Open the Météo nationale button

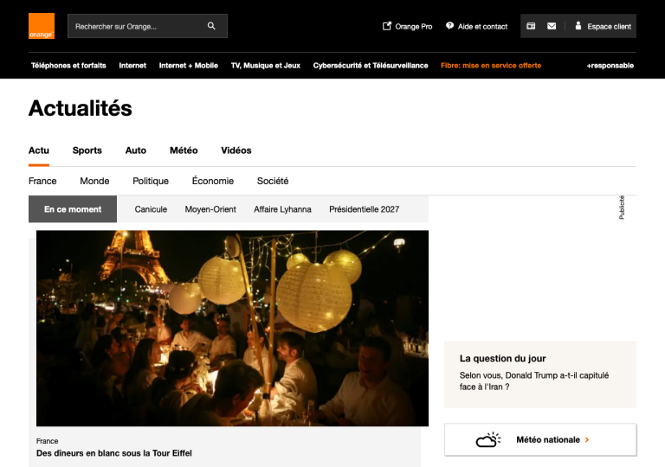(x=540, y=439)
